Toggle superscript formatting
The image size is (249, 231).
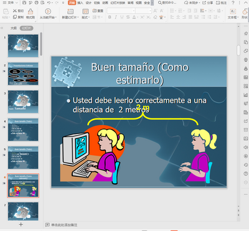click(x=142, y=17)
